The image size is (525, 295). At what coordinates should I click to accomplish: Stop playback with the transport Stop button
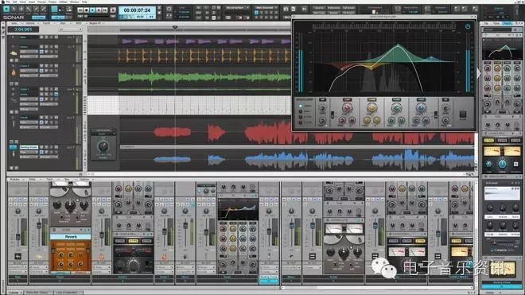[x=87, y=10]
